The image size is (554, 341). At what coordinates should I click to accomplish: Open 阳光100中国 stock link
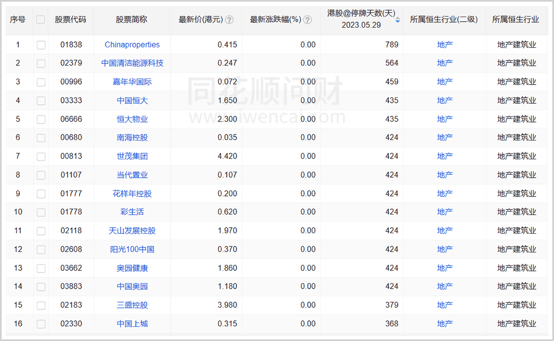click(x=132, y=249)
